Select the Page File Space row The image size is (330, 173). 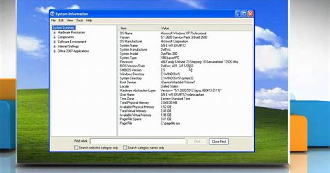[x=186, y=119]
